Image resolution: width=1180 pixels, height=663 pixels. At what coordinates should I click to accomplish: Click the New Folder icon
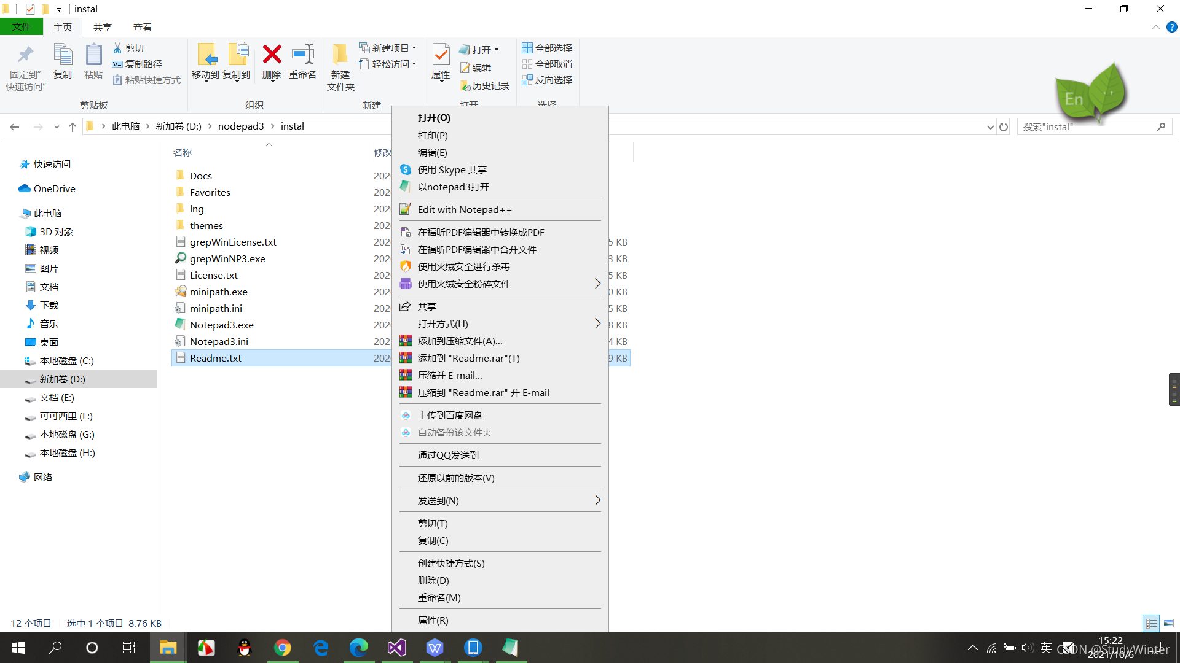pyautogui.click(x=340, y=55)
